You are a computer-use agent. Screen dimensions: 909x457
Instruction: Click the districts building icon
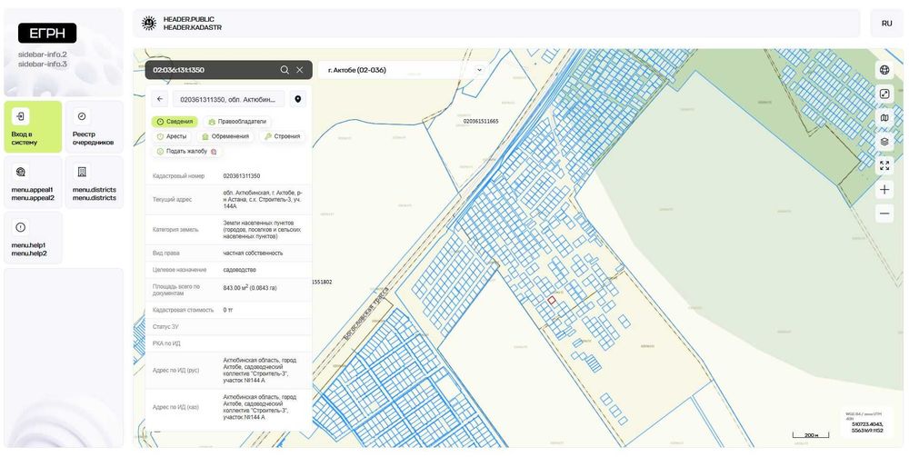81,172
